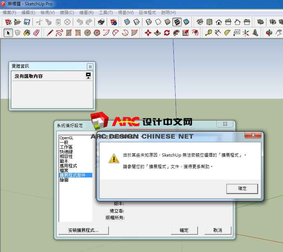Image resolution: width=283 pixels, height=252 pixels.
Task: Open the 編輯(E) menu
Action: tap(28, 13)
